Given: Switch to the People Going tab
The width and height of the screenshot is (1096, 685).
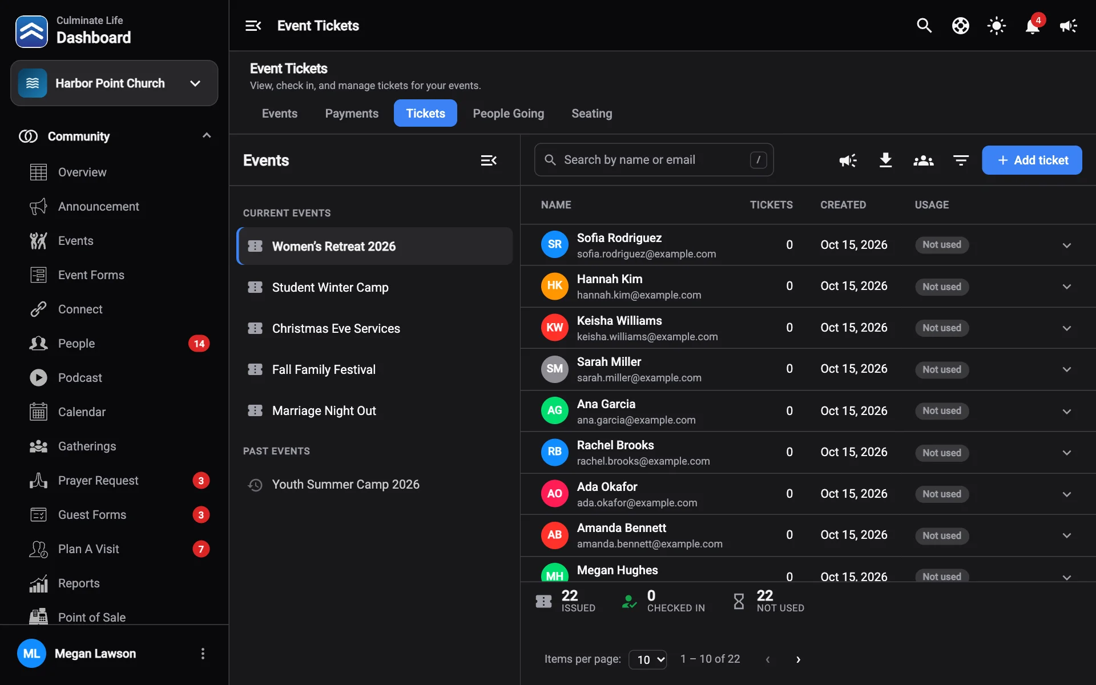Looking at the screenshot, I should [x=508, y=113].
